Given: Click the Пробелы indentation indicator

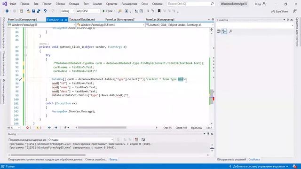Looking at the screenshot, I should [x=197, y=128].
